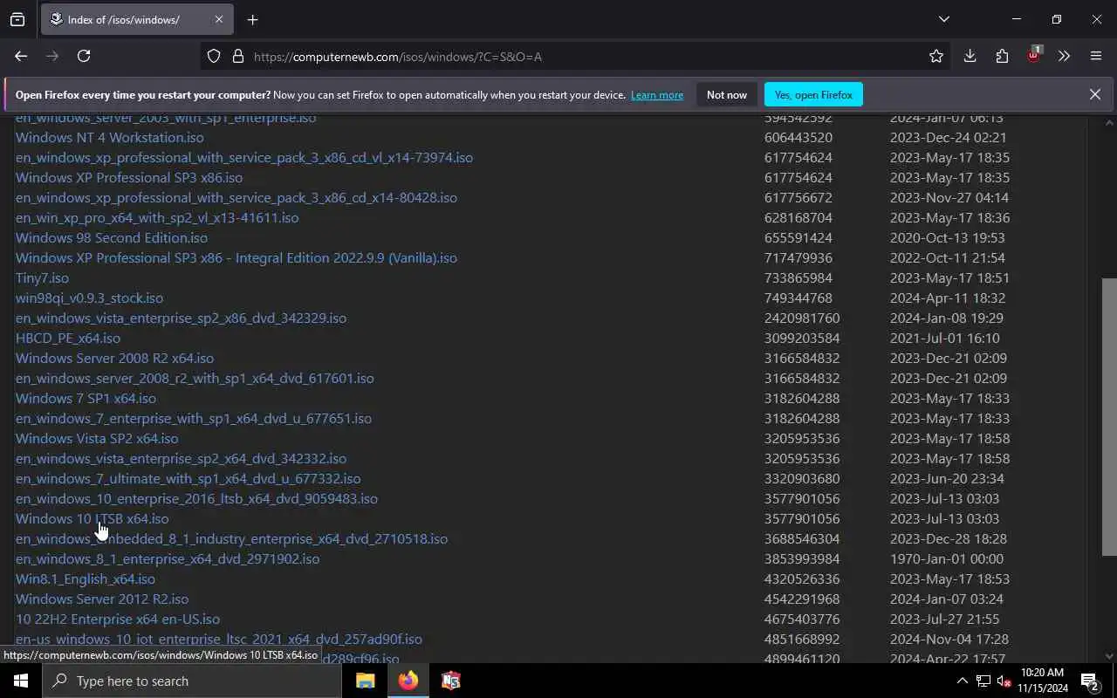This screenshot has width=1117, height=698.
Task: Open en_win_xp_pro_x64_with_sp2_vl_x13-41611.iso link
Action: pyautogui.click(x=157, y=217)
